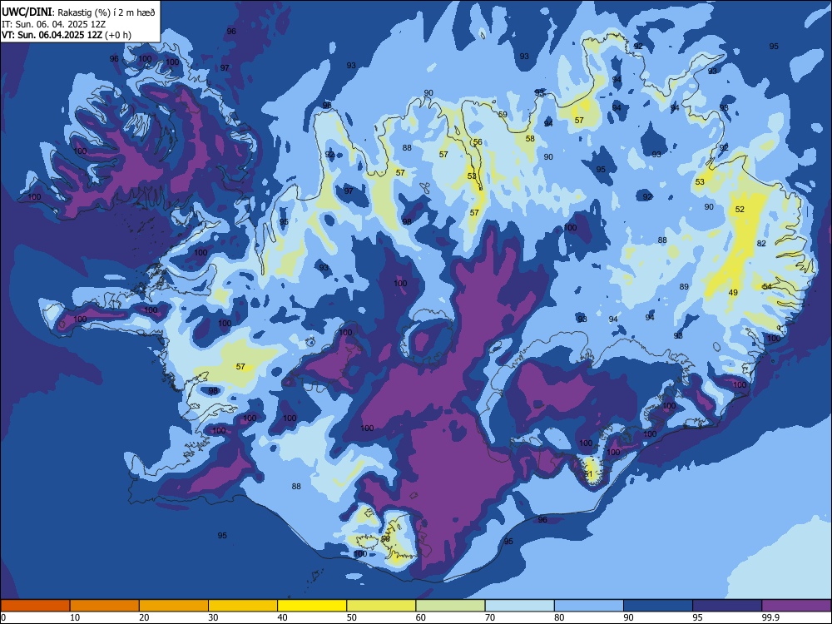Click the purple legend swatch above 99.9

coord(796,606)
